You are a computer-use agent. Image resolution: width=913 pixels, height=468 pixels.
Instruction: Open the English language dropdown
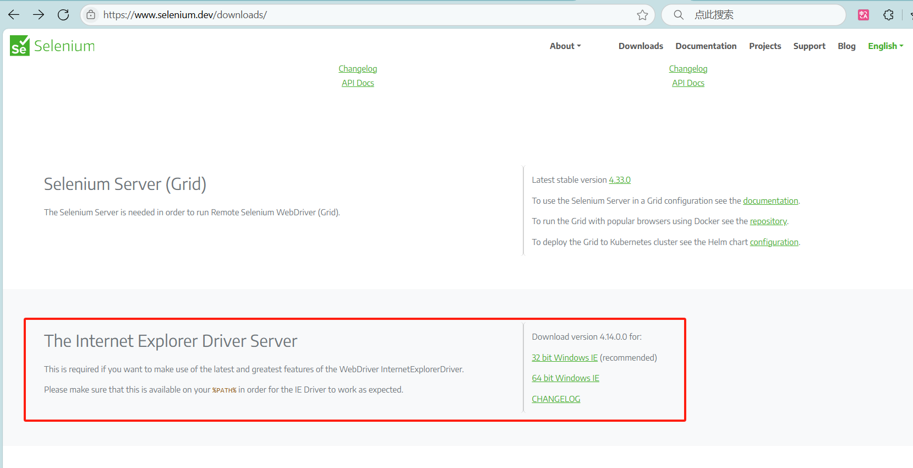pos(885,46)
